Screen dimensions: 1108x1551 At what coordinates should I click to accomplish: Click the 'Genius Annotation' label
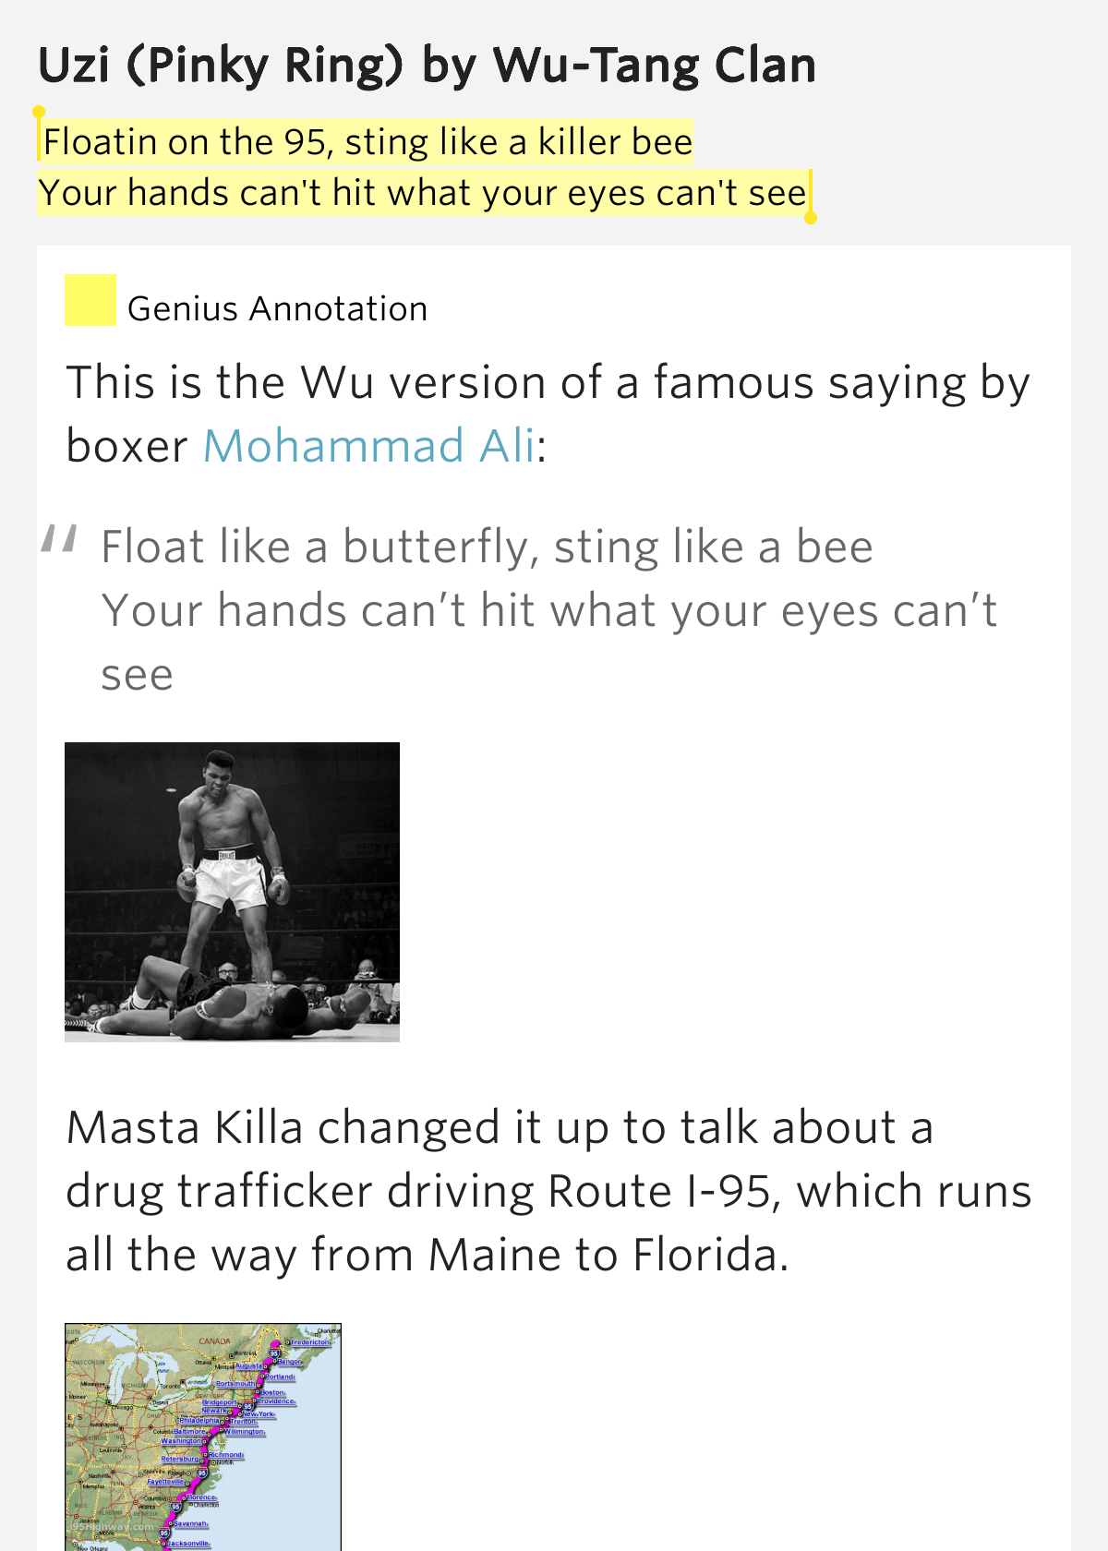click(x=277, y=308)
